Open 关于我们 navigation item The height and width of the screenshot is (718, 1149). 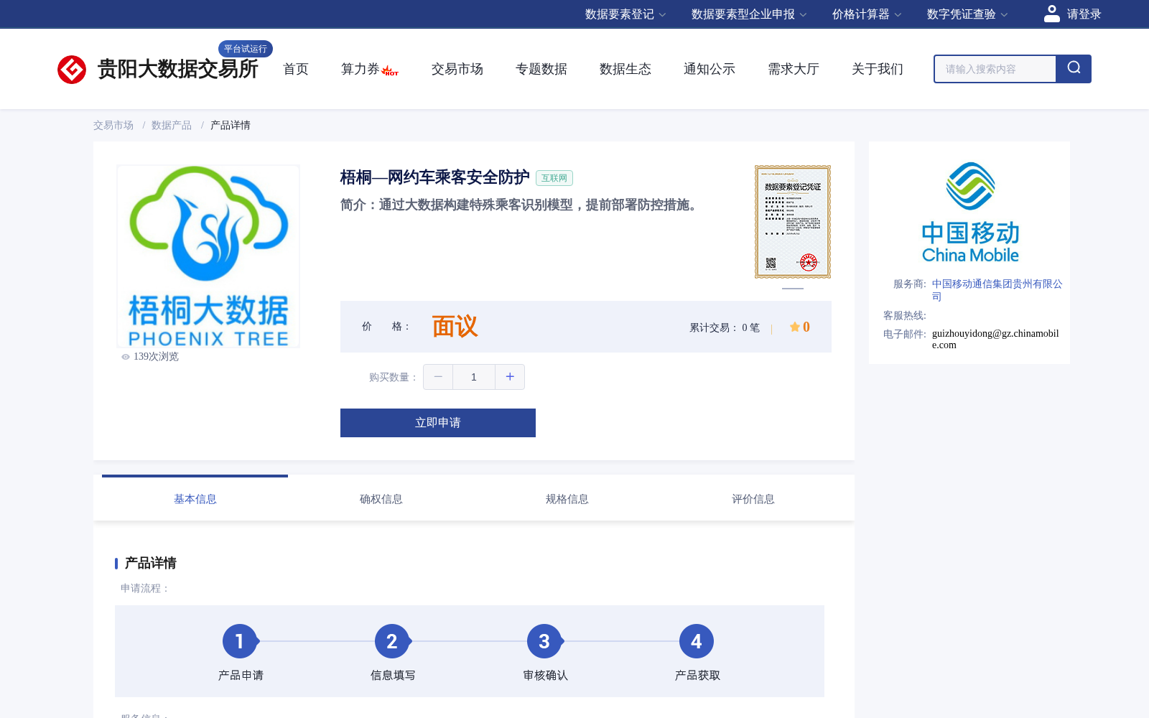[878, 69]
